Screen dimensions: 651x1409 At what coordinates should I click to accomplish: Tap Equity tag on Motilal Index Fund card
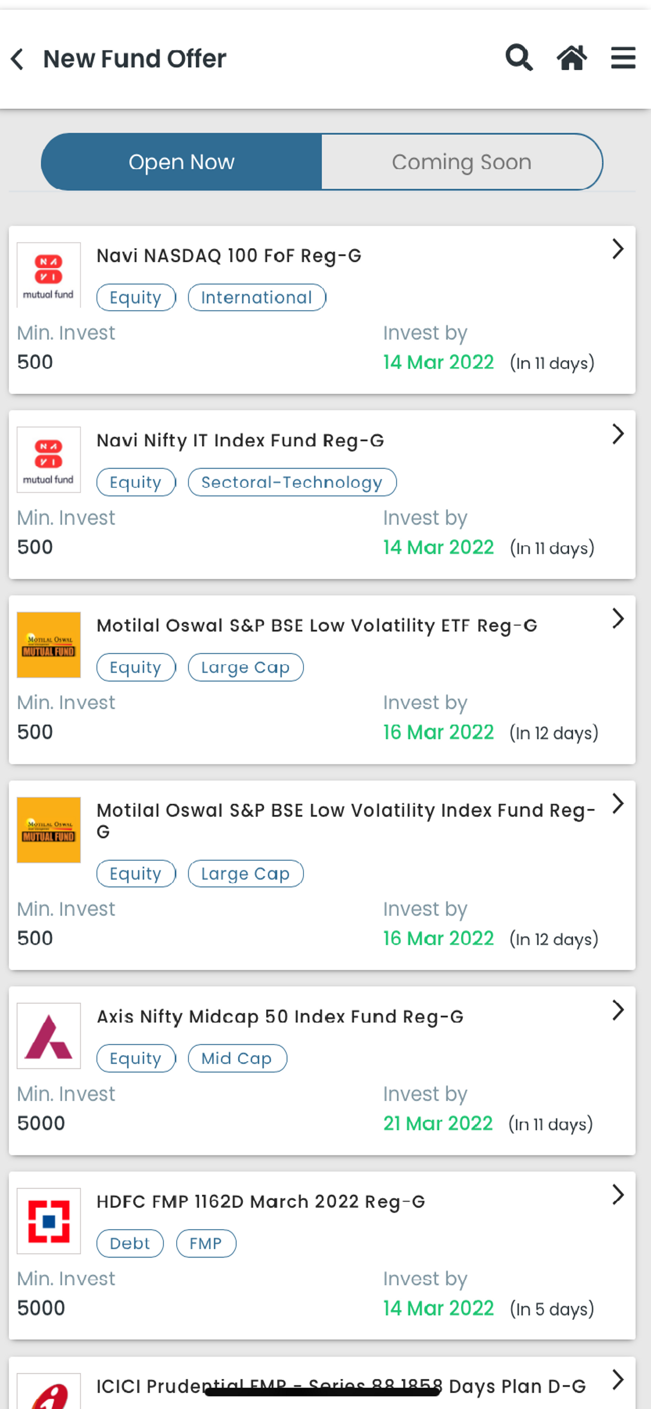136,873
